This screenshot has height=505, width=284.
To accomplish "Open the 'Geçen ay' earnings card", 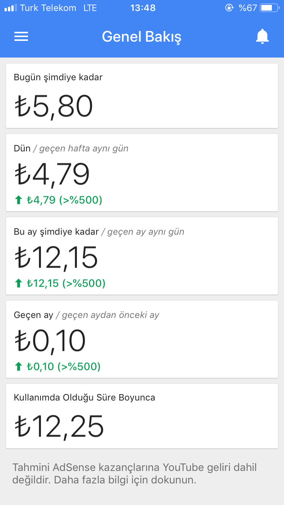I will (x=142, y=339).
